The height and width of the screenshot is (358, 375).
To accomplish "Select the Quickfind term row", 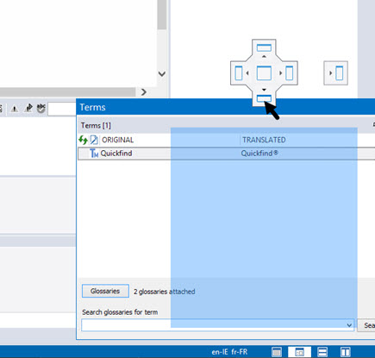I will (x=227, y=154).
